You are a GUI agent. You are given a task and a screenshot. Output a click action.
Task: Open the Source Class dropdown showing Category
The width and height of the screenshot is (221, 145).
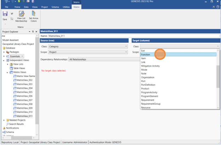pos(88,46)
